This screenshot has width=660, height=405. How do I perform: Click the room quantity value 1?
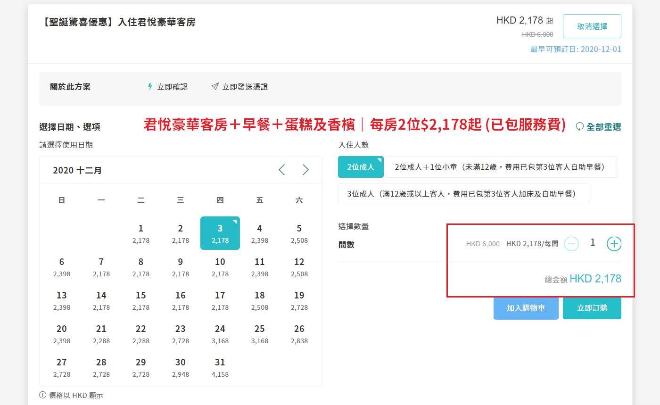pos(593,243)
